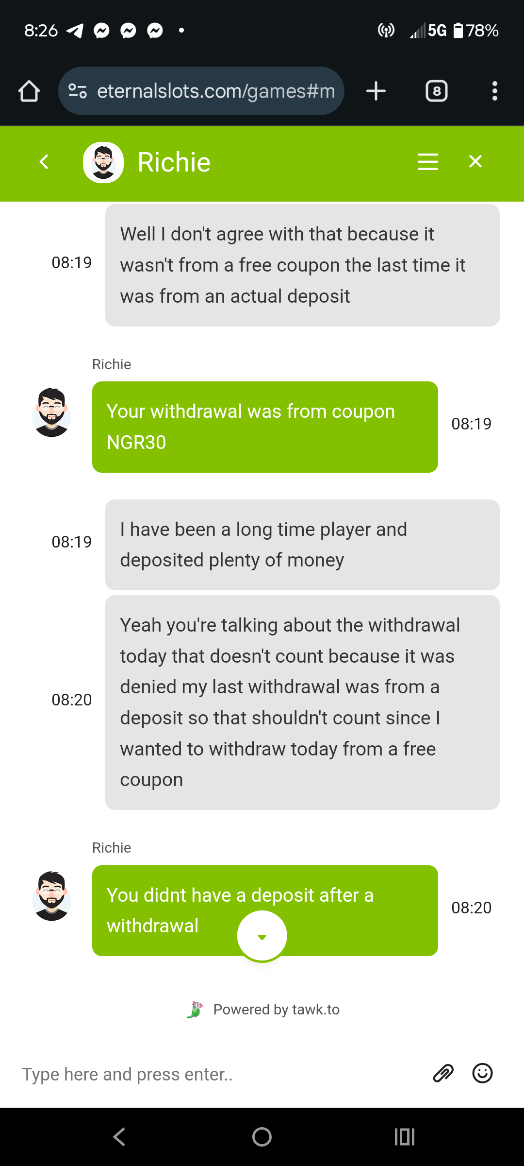Tap Richie's avatar in chat header
The image size is (524, 1166).
point(103,162)
